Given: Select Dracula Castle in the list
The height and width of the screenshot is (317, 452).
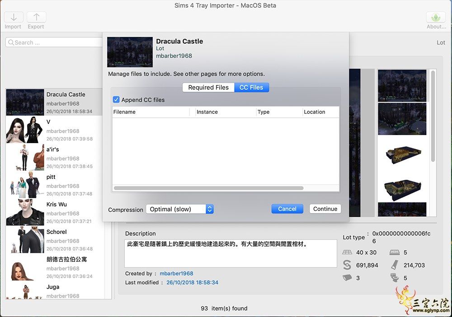Looking at the screenshot, I should coord(54,102).
